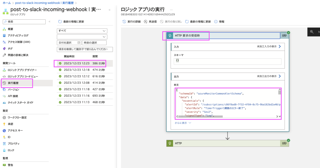Viewport: 320px width, 168px height.
Task: Open calendar icon in 日付を選択
Action: [x=79, y=43]
